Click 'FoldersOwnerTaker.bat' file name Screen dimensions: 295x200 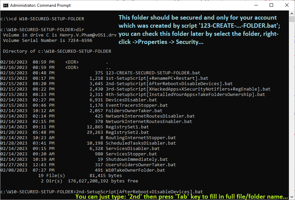tap(134, 110)
